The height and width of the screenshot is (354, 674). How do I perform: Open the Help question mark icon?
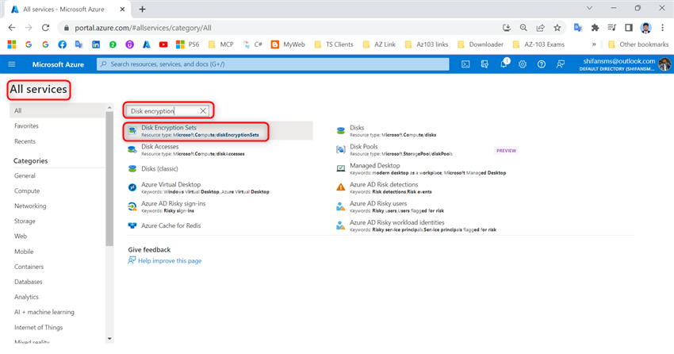pos(541,64)
